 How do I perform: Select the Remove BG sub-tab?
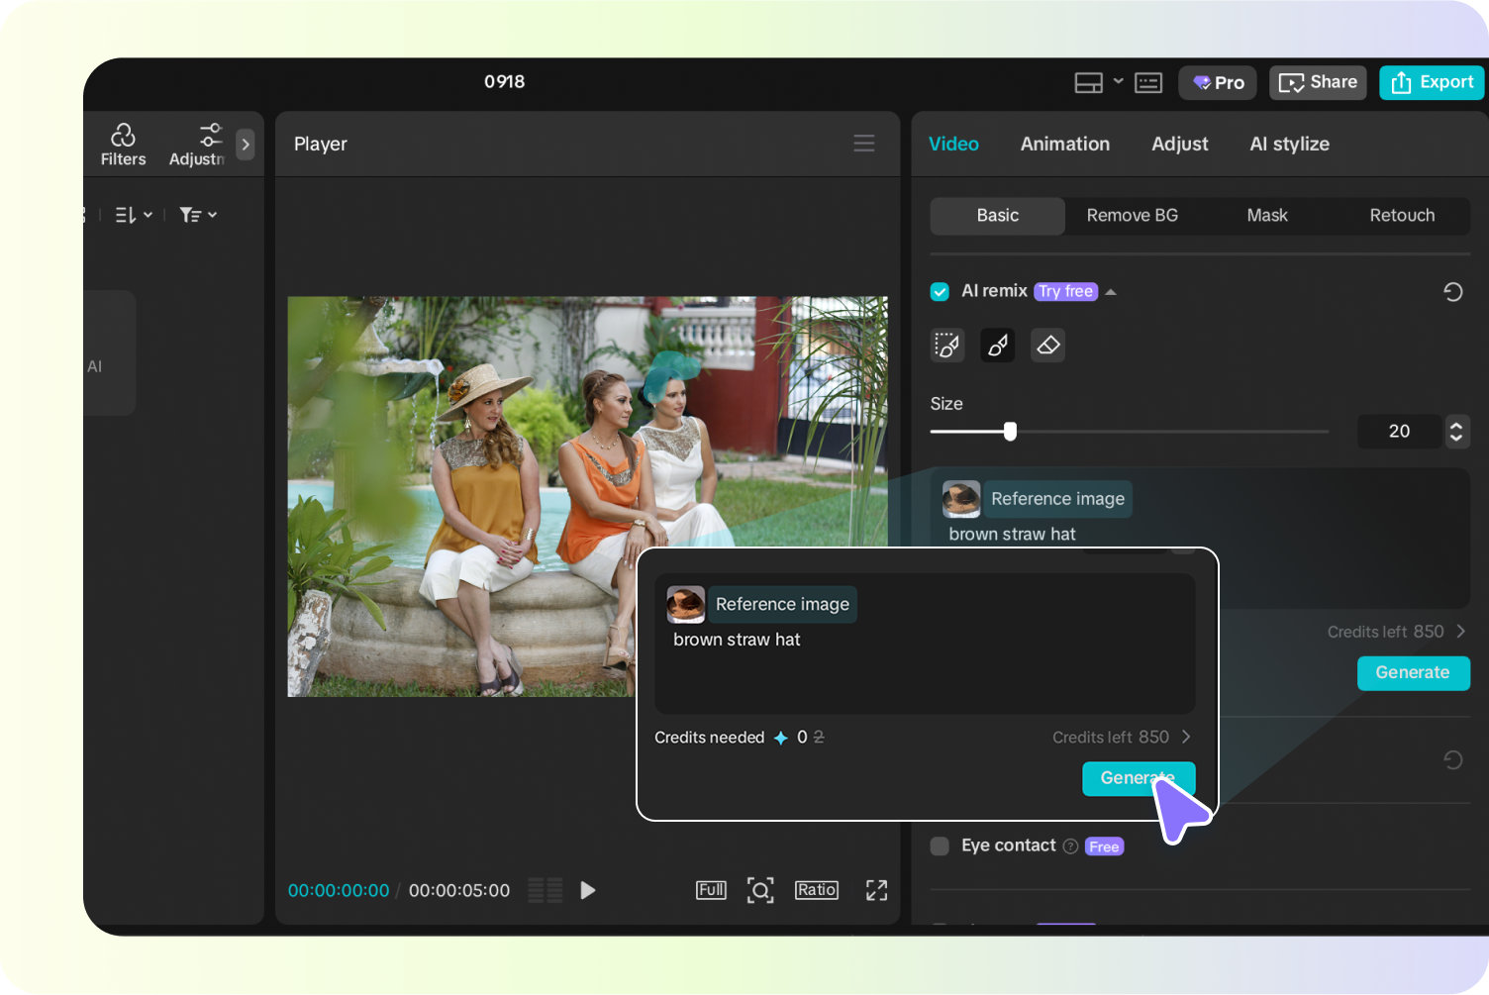click(1133, 216)
